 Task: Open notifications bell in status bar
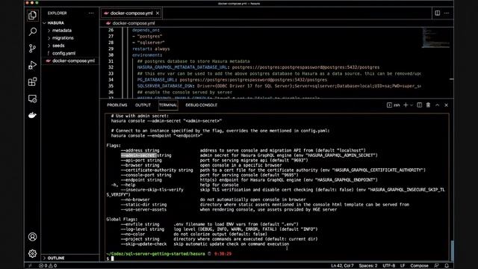click(x=447, y=266)
